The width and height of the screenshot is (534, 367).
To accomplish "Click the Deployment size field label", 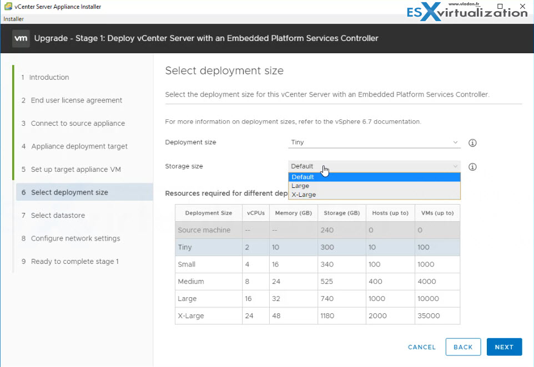I will (x=190, y=142).
